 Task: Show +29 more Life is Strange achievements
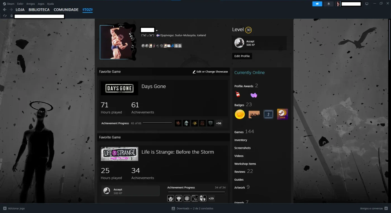[x=211, y=198]
